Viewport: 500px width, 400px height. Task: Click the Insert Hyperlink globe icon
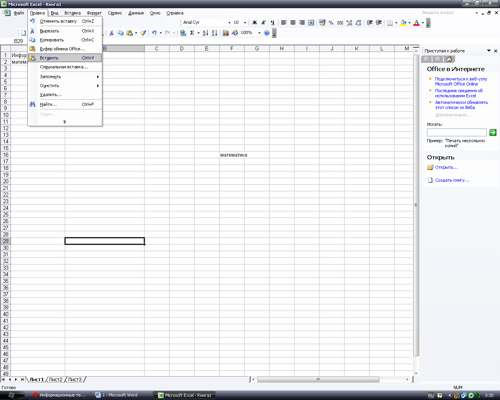click(183, 33)
